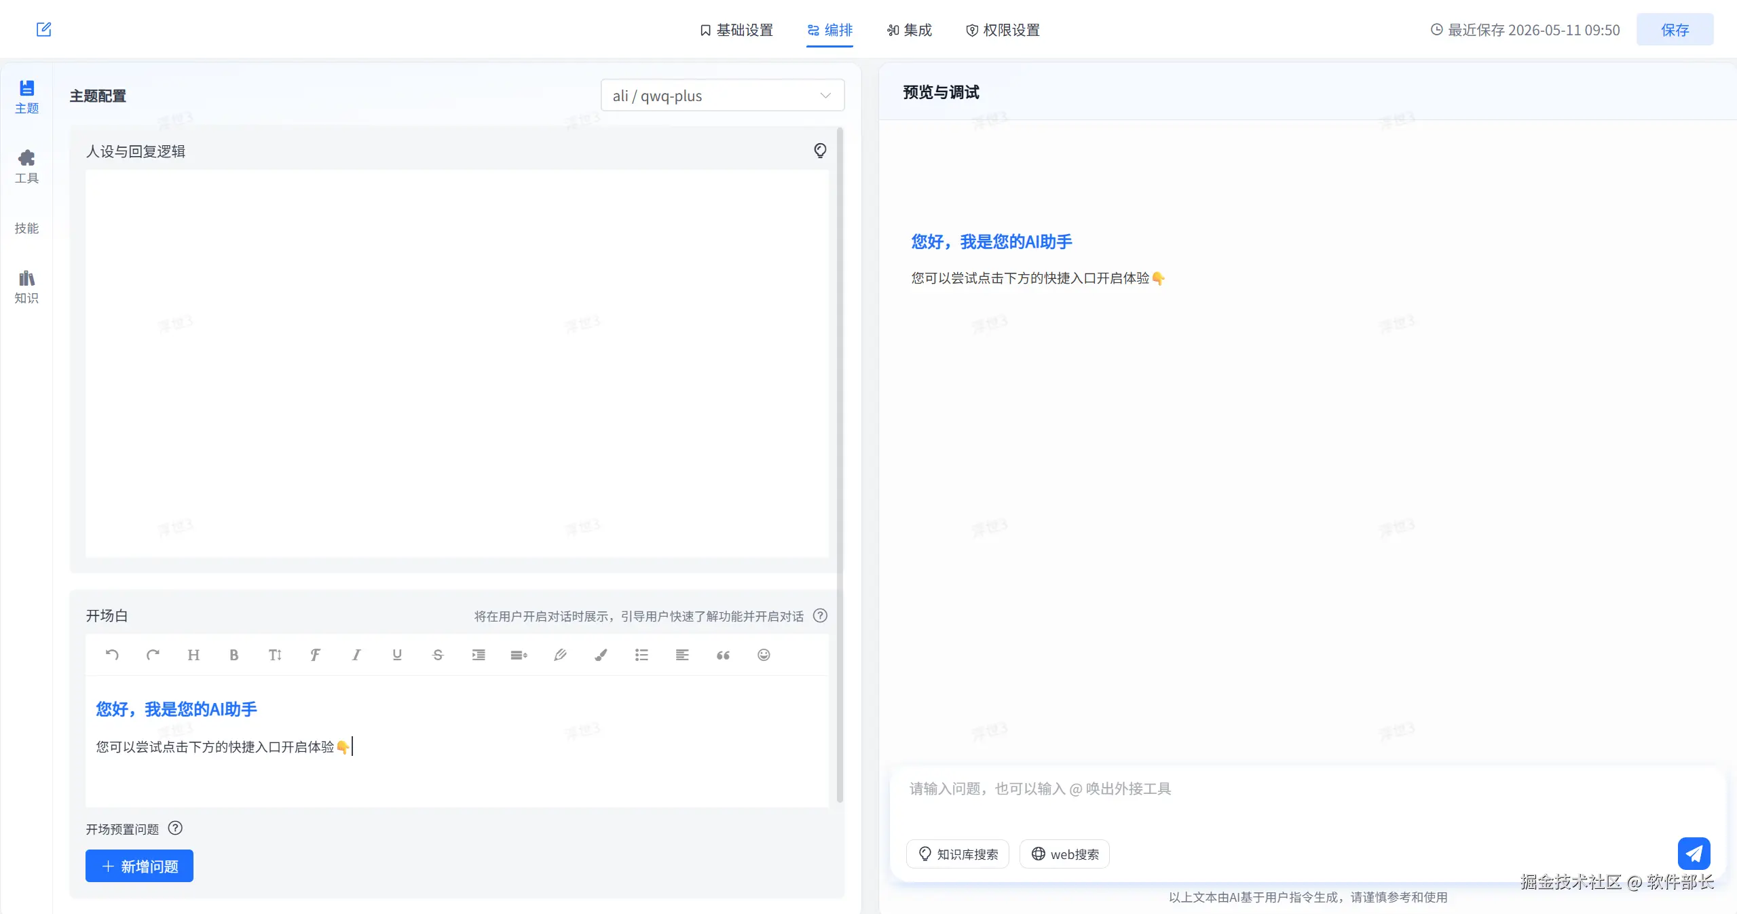
Task: Insert blockquote with quote icon
Action: pyautogui.click(x=723, y=655)
